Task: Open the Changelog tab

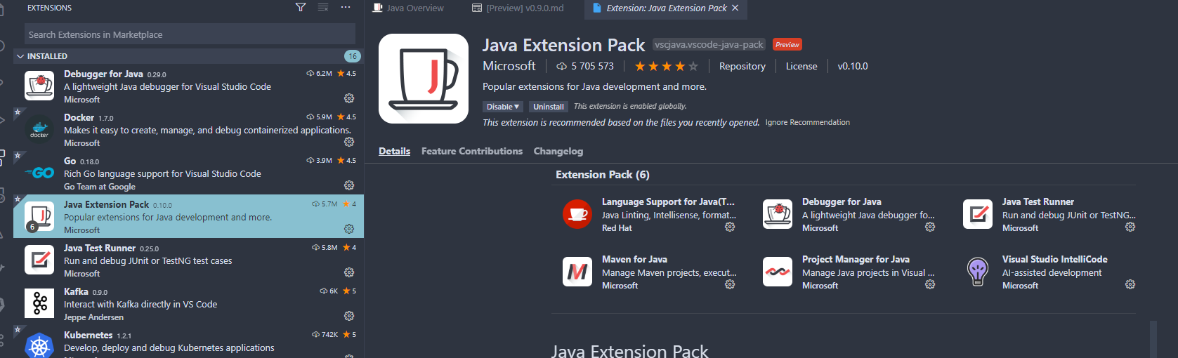Action: click(558, 151)
